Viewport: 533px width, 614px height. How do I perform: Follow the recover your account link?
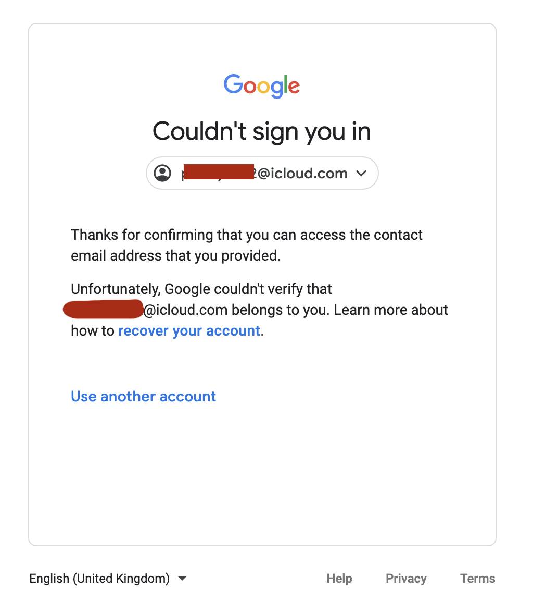[x=189, y=330]
